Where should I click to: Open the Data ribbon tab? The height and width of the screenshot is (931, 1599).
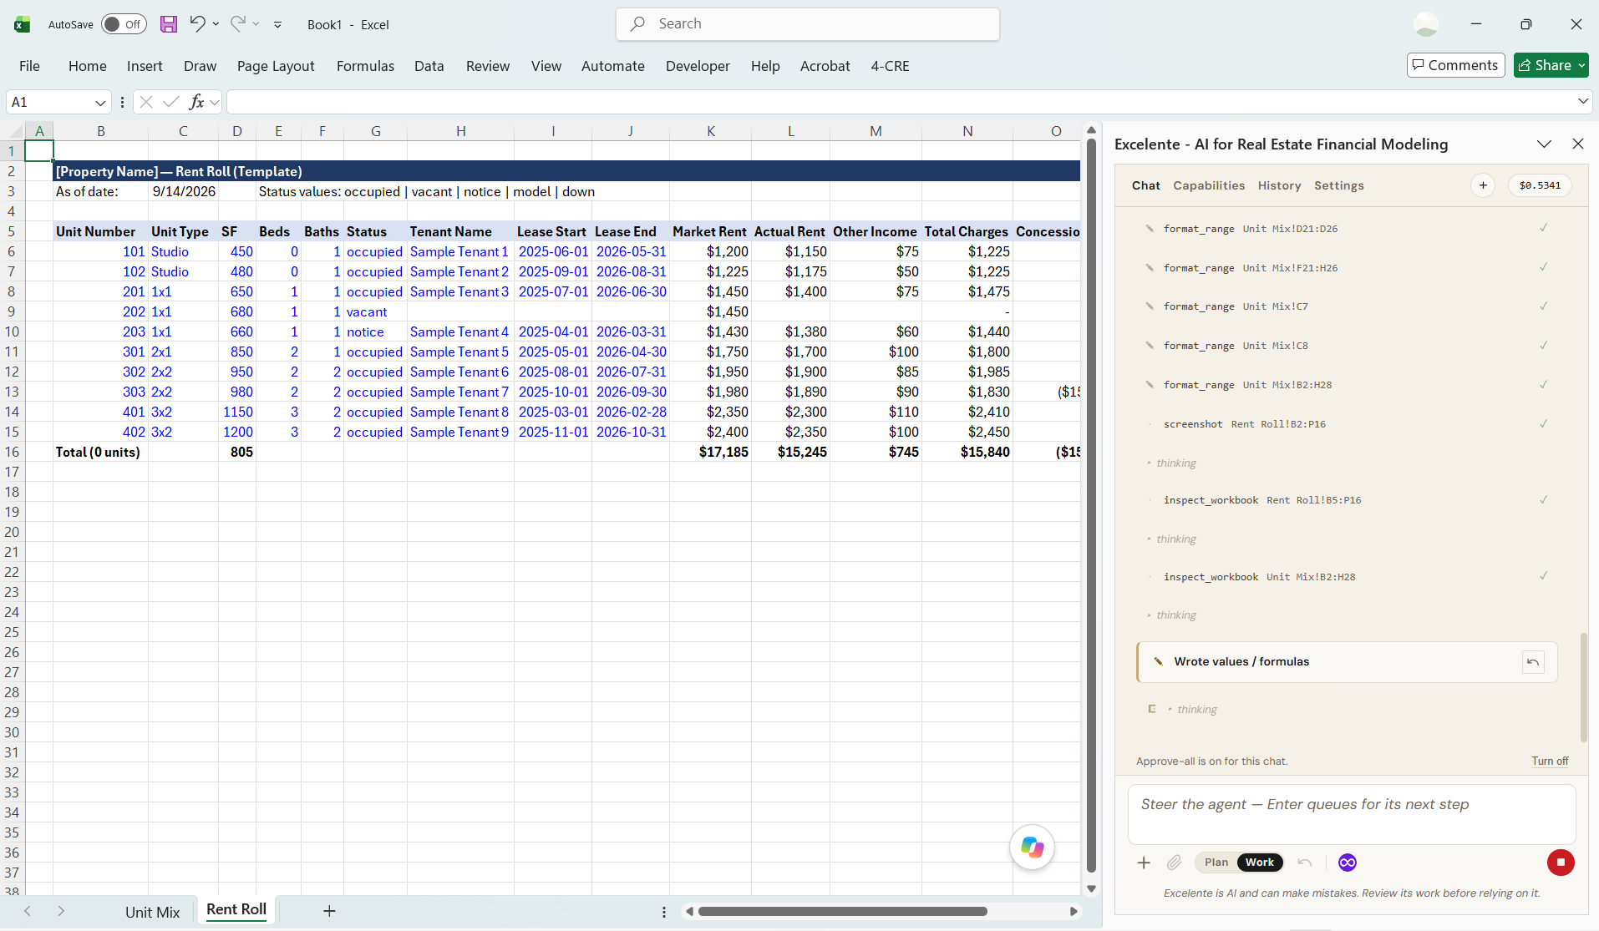click(429, 66)
